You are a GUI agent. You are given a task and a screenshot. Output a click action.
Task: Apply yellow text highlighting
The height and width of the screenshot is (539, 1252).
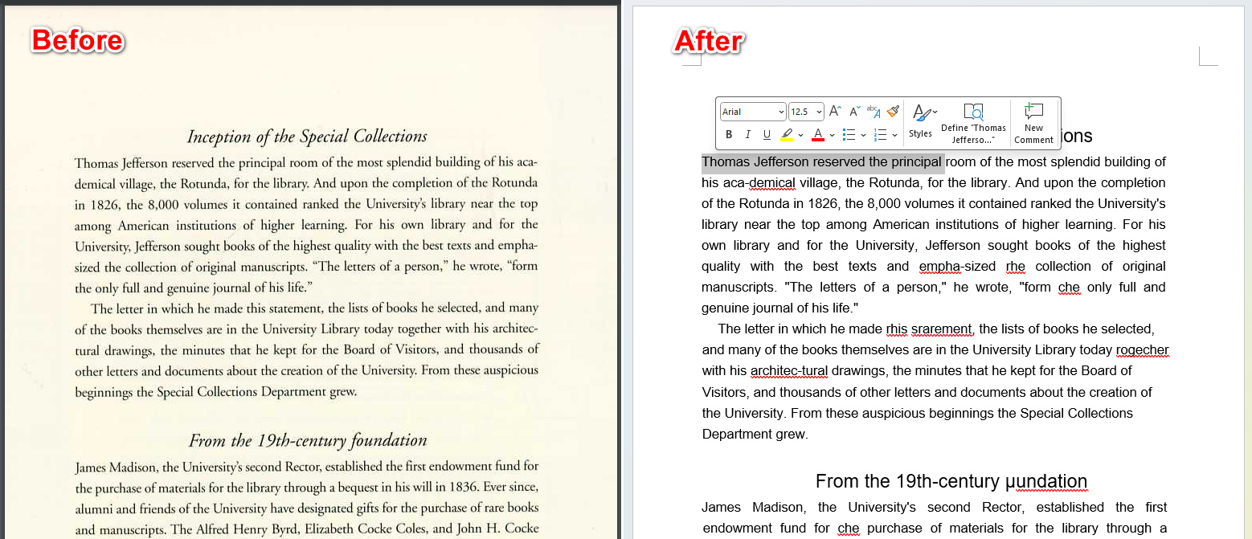pyautogui.click(x=786, y=134)
